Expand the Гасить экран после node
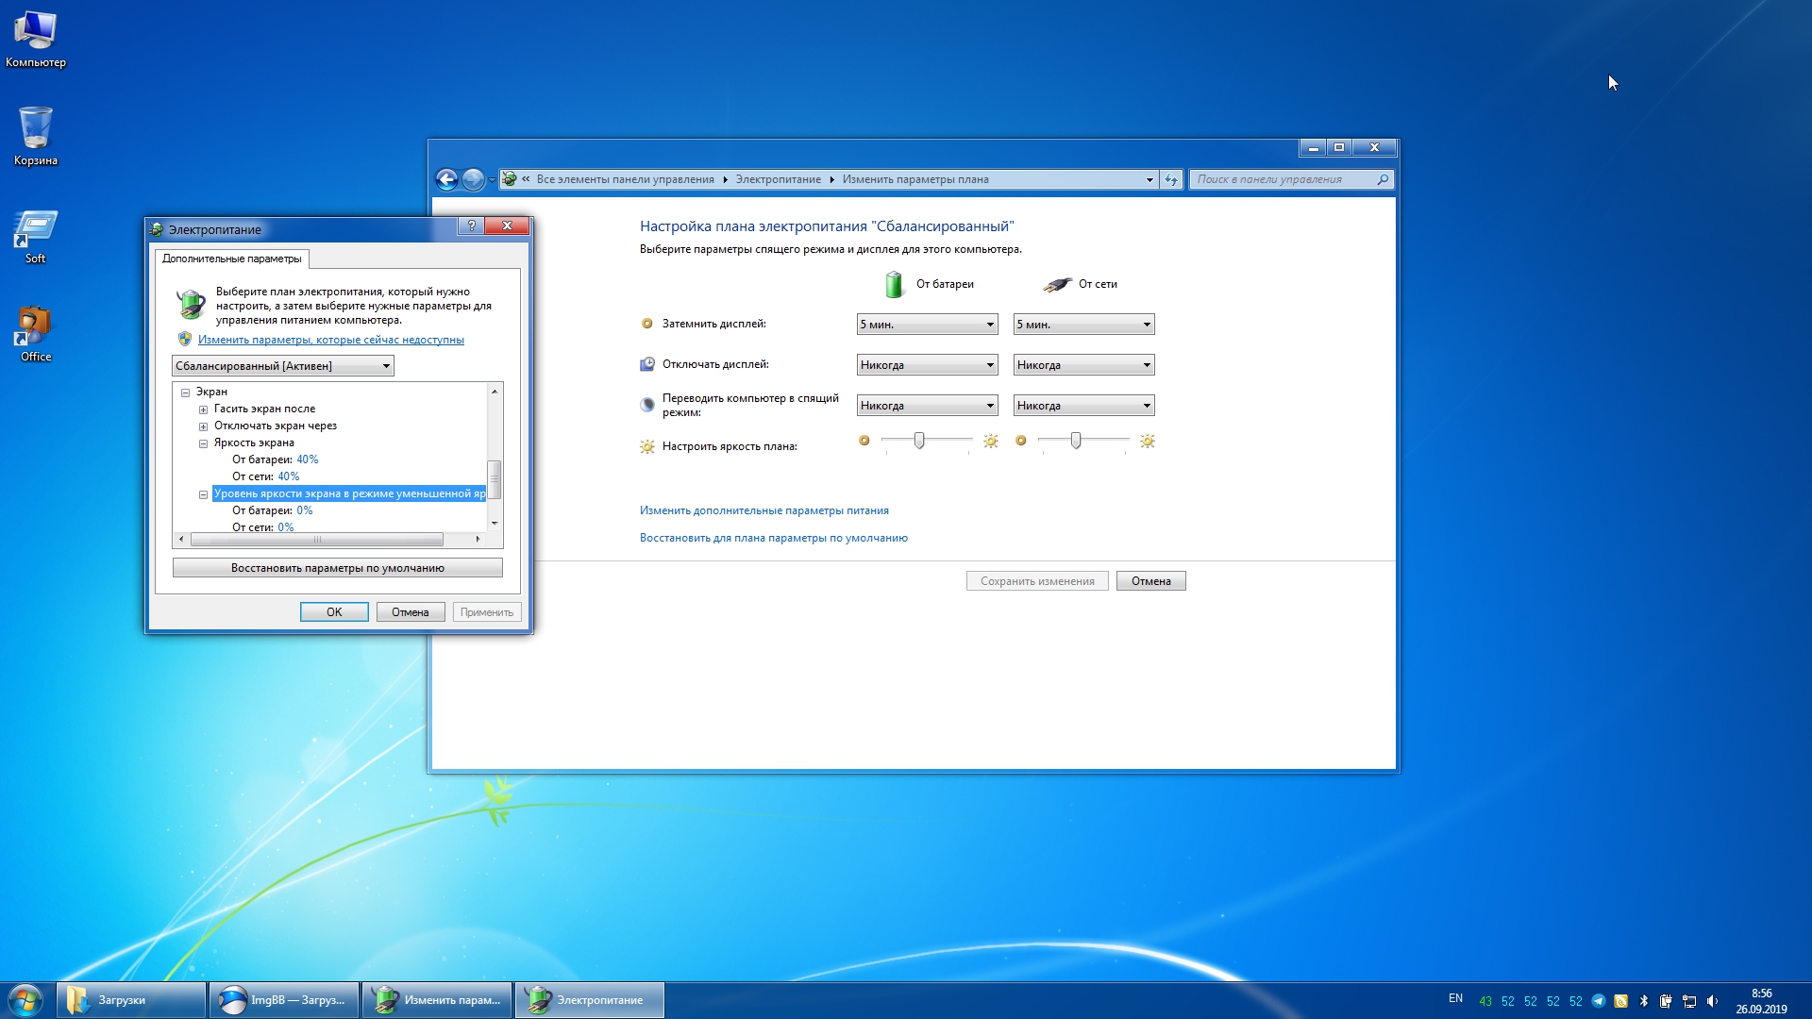 203,409
